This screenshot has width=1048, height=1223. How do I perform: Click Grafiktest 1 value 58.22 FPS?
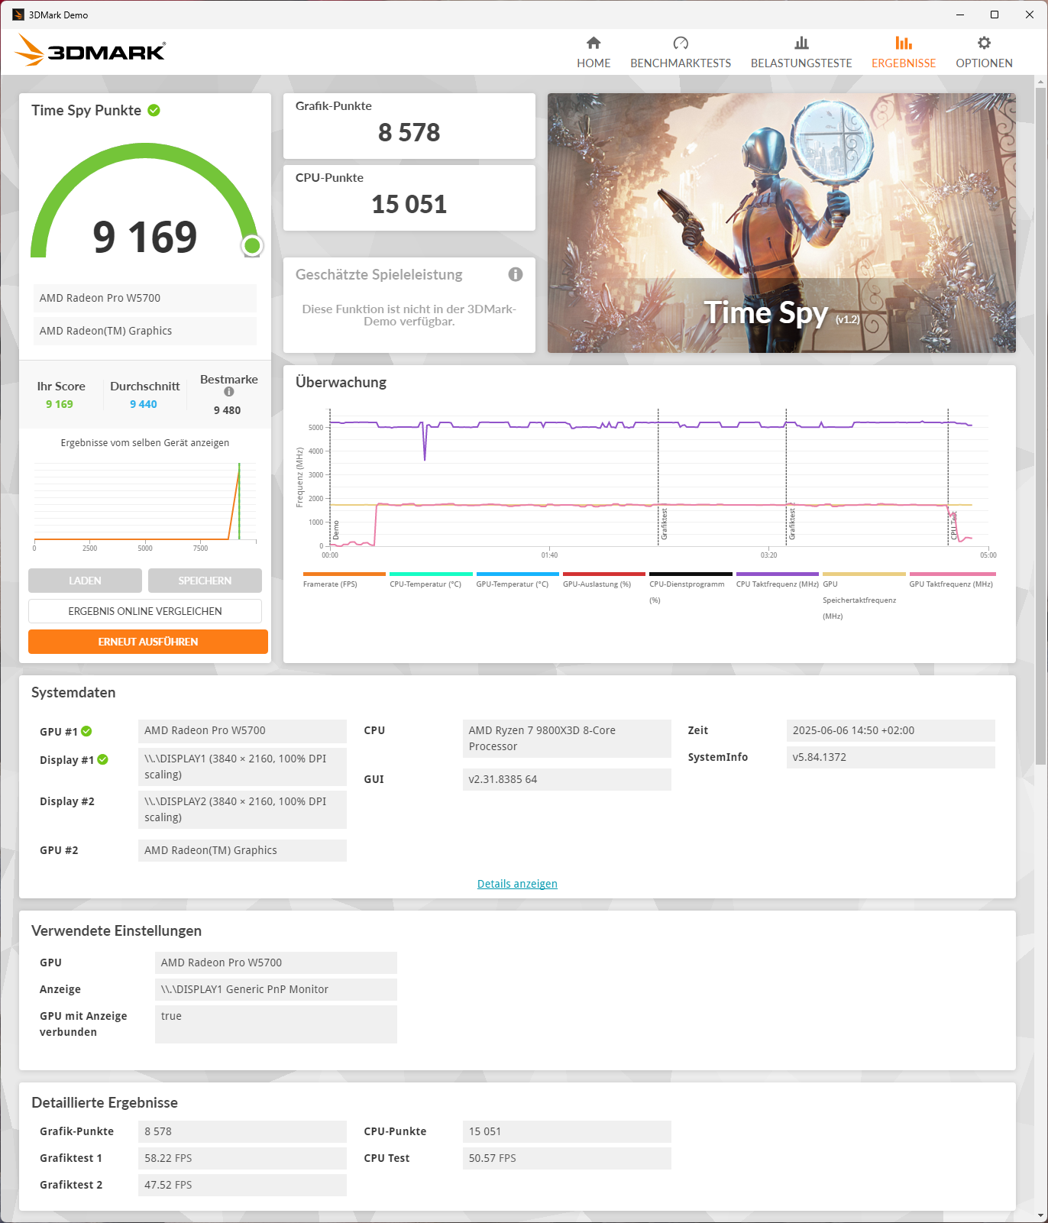[242, 1158]
